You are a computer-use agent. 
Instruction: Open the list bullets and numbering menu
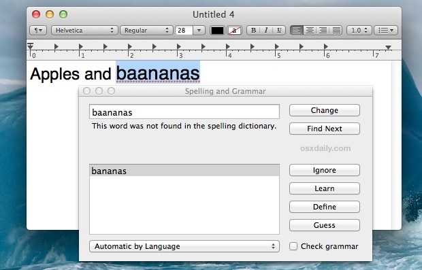(x=386, y=31)
